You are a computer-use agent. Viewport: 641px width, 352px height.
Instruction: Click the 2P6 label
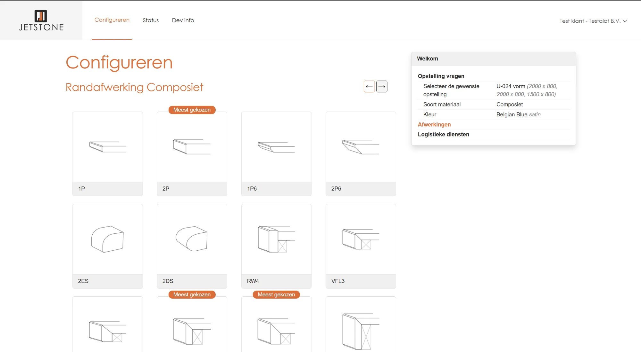tap(336, 189)
